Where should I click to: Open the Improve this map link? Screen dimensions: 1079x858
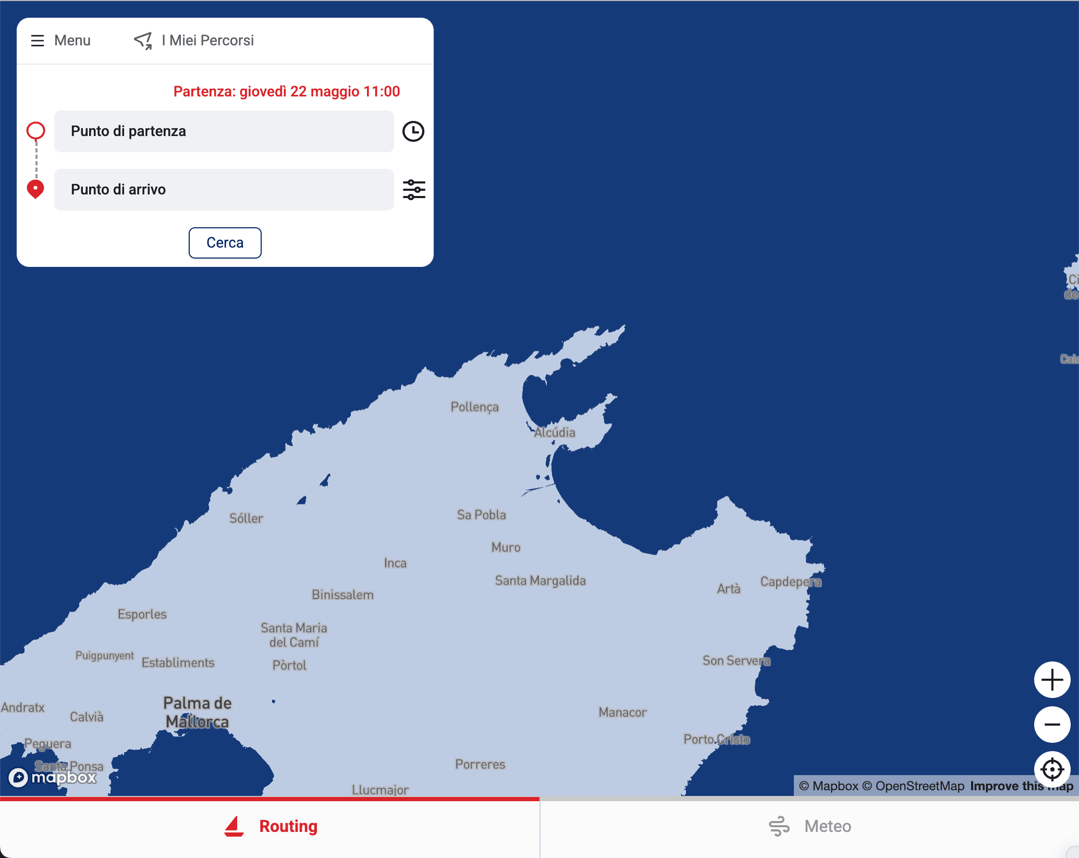(1022, 786)
